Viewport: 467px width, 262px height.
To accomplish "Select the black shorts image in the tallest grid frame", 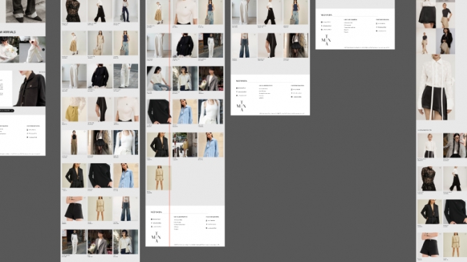I will (x=74, y=208).
